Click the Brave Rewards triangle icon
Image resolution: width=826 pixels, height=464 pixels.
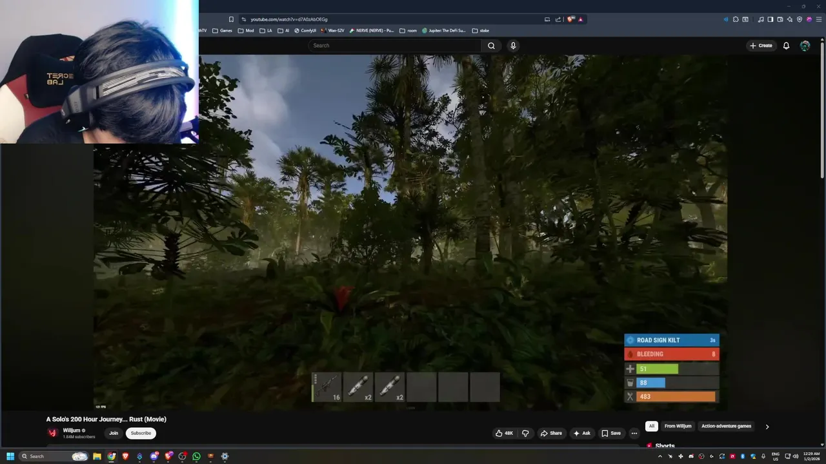point(580,19)
